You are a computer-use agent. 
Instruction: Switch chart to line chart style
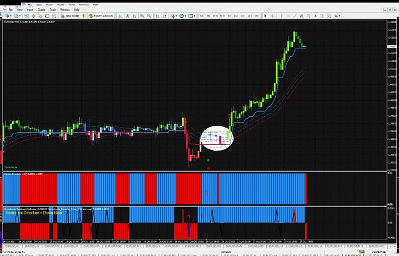tap(134, 16)
